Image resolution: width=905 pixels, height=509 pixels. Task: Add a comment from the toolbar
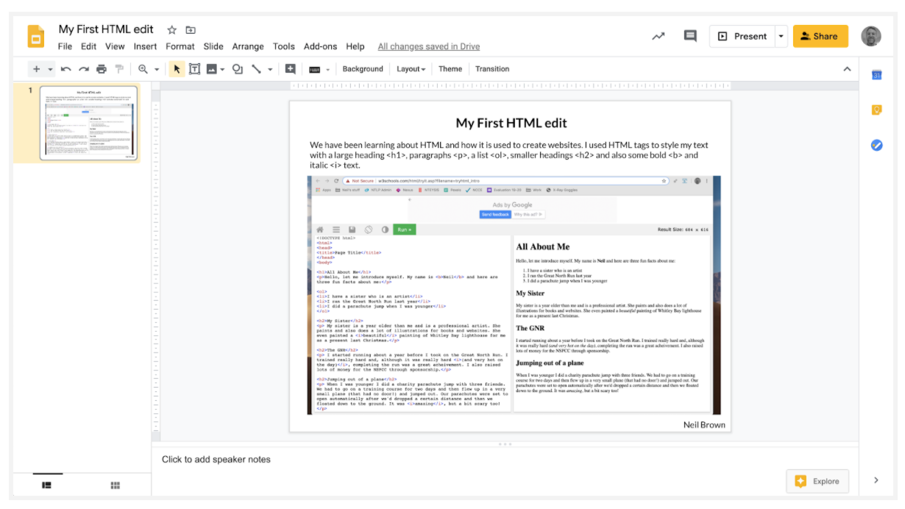291,69
